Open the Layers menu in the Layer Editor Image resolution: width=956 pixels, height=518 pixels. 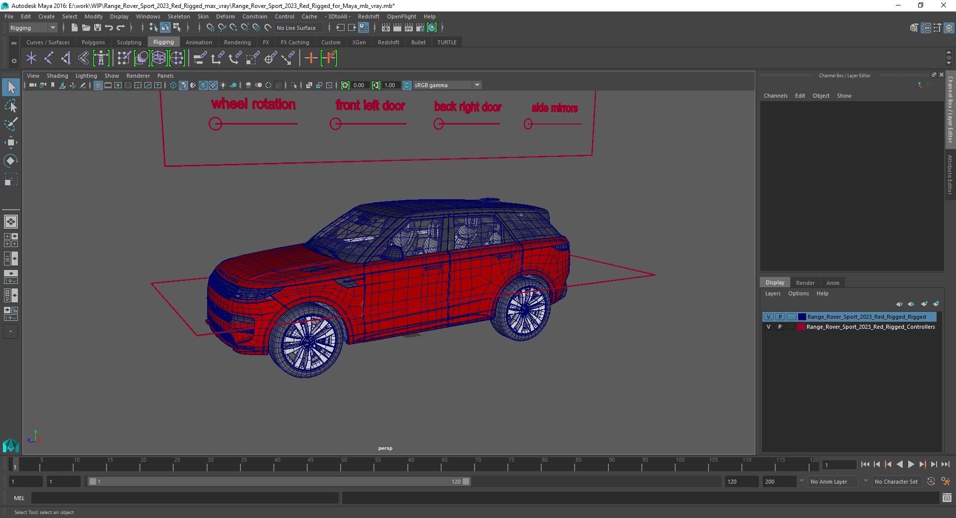[773, 293]
